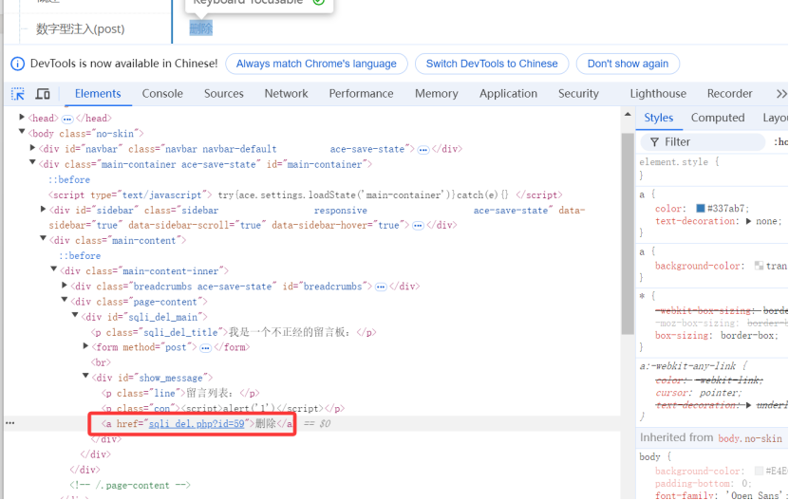The image size is (789, 500).
Task: Expand text-decoration none shorthand triangle
Action: [749, 221]
